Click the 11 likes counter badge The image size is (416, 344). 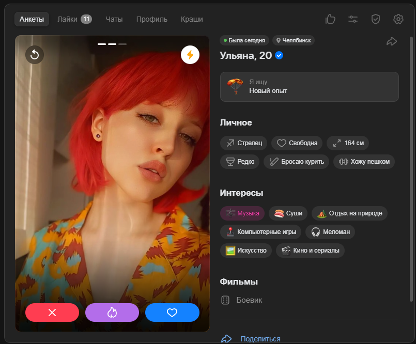[x=86, y=19]
